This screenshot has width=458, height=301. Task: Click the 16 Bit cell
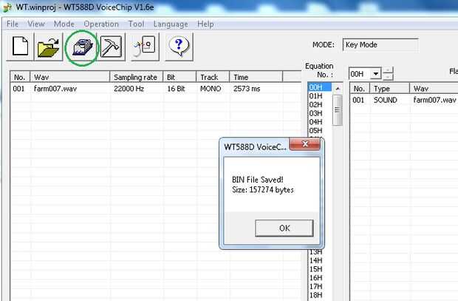pyautogui.click(x=176, y=88)
